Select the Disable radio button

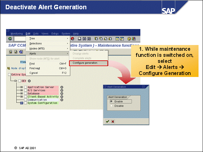(111, 106)
